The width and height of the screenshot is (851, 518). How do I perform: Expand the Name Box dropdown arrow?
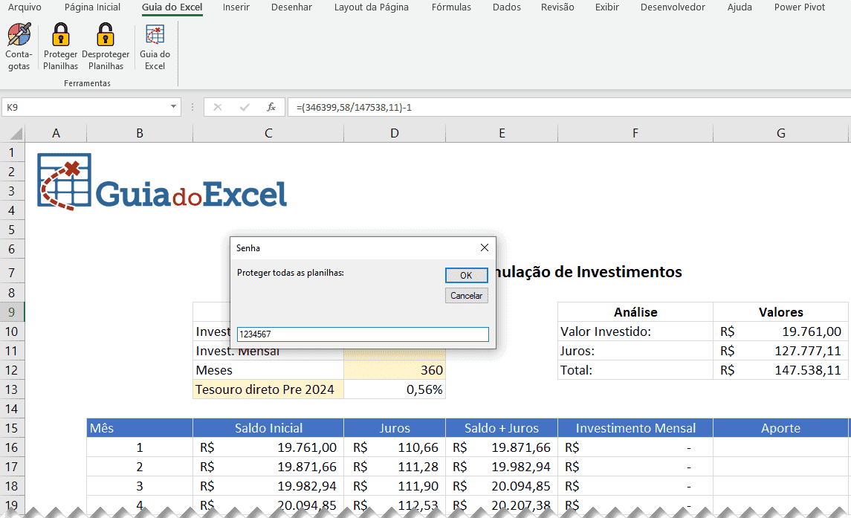point(173,107)
